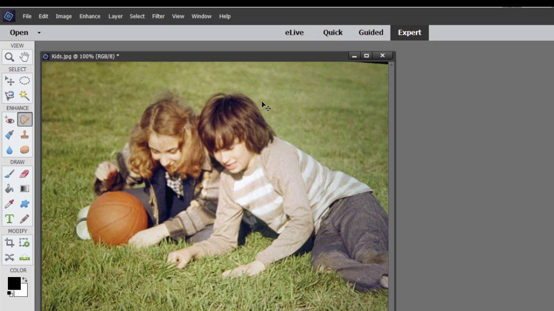Screen dimensions: 554x311
Task: Click the vertical scrollbar of Kids.jpg window
Action: tap(391, 186)
